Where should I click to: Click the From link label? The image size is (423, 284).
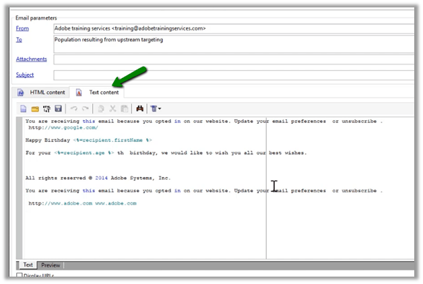24,28
